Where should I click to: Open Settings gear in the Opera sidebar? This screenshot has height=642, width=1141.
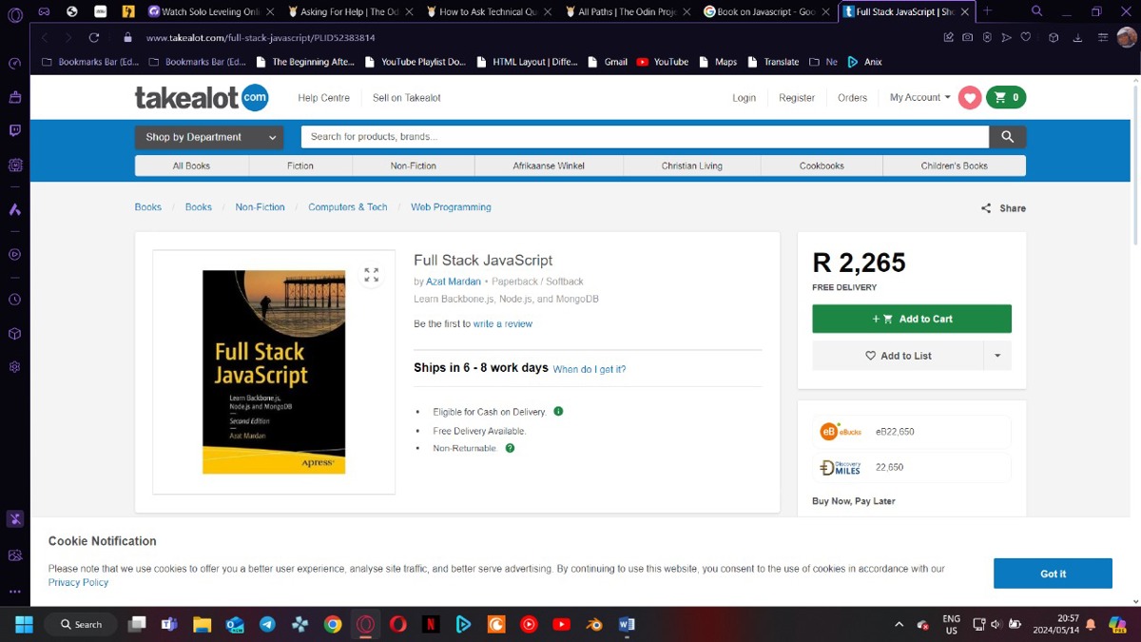[x=14, y=366]
